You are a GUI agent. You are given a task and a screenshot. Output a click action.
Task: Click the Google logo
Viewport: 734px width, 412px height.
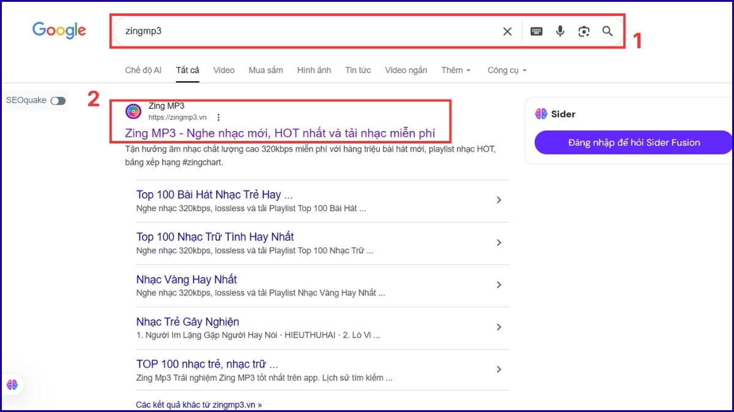[59, 31]
